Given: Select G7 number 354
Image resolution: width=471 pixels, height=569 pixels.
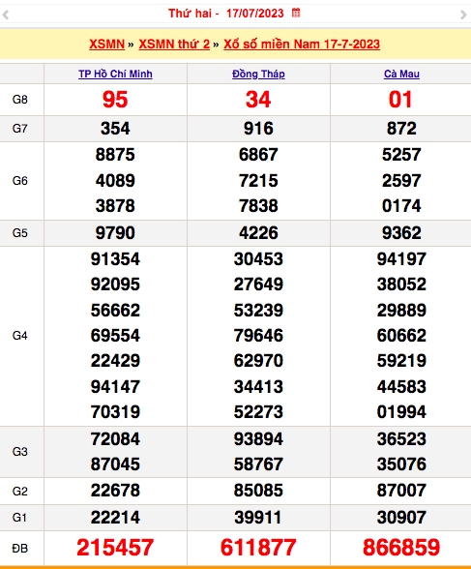Looking at the screenshot, I should (x=115, y=129).
